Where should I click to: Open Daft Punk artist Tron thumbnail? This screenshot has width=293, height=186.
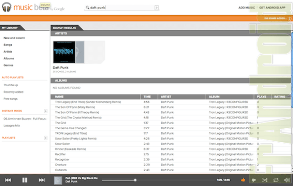tap(69, 52)
